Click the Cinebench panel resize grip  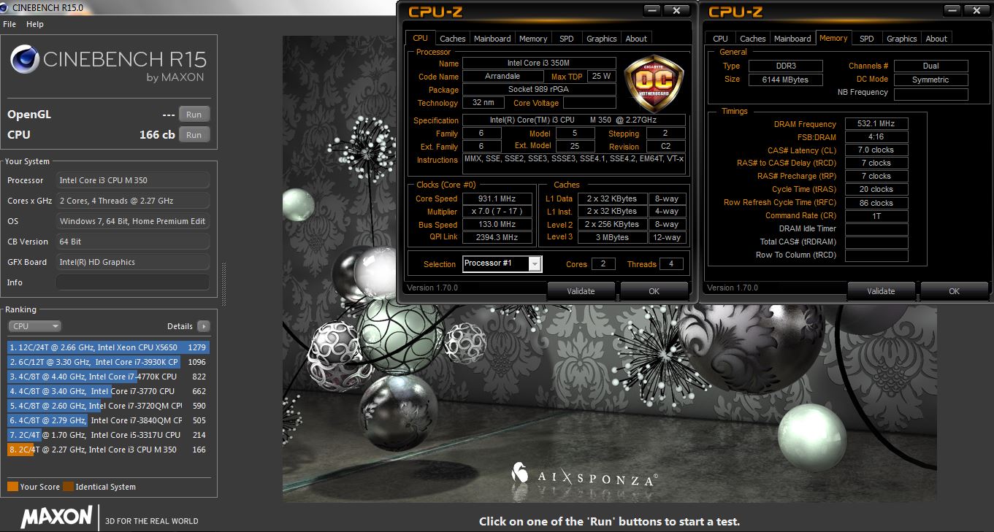pos(224,285)
